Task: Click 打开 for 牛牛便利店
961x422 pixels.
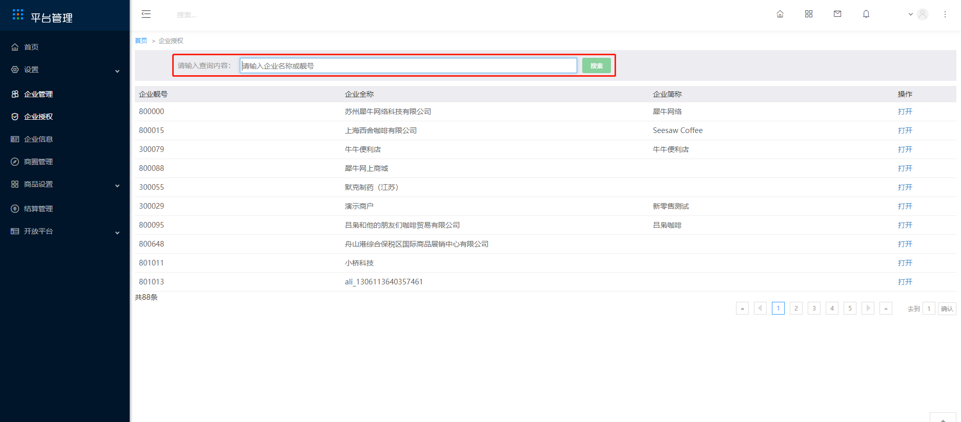Action: 905,149
